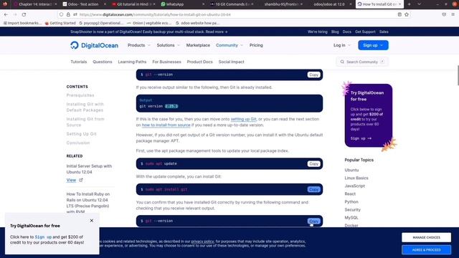The height and width of the screenshot is (258, 459).
Task: Open the Pricing nav item
Action: 256,45
